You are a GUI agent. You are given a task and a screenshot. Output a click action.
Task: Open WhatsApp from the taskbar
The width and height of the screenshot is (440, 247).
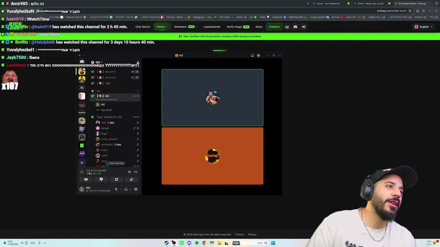click(181, 243)
